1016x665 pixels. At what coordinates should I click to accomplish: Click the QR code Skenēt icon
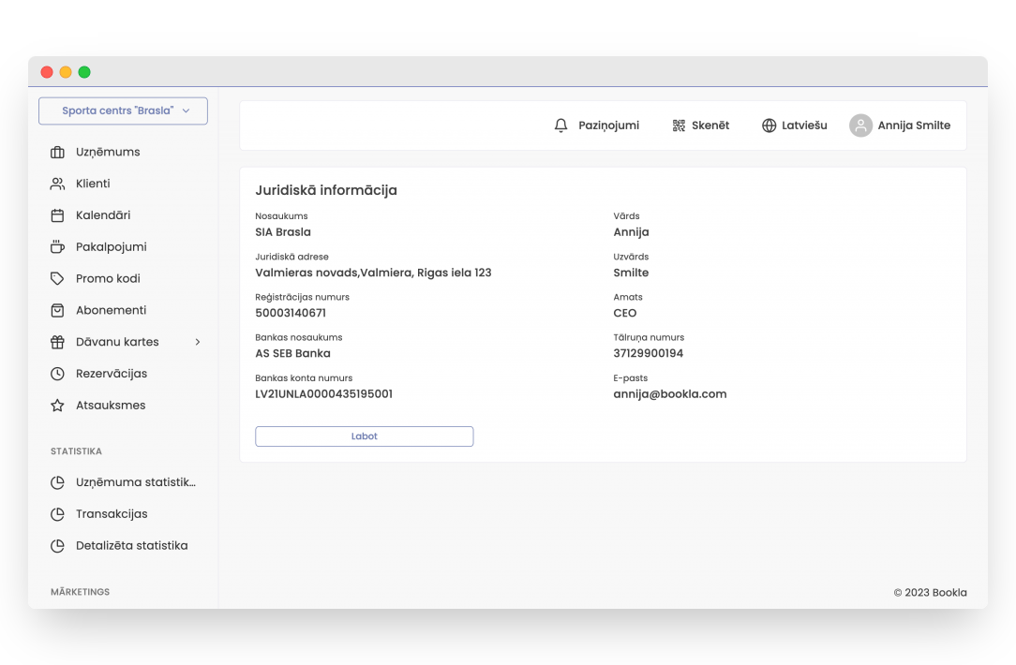pos(679,126)
